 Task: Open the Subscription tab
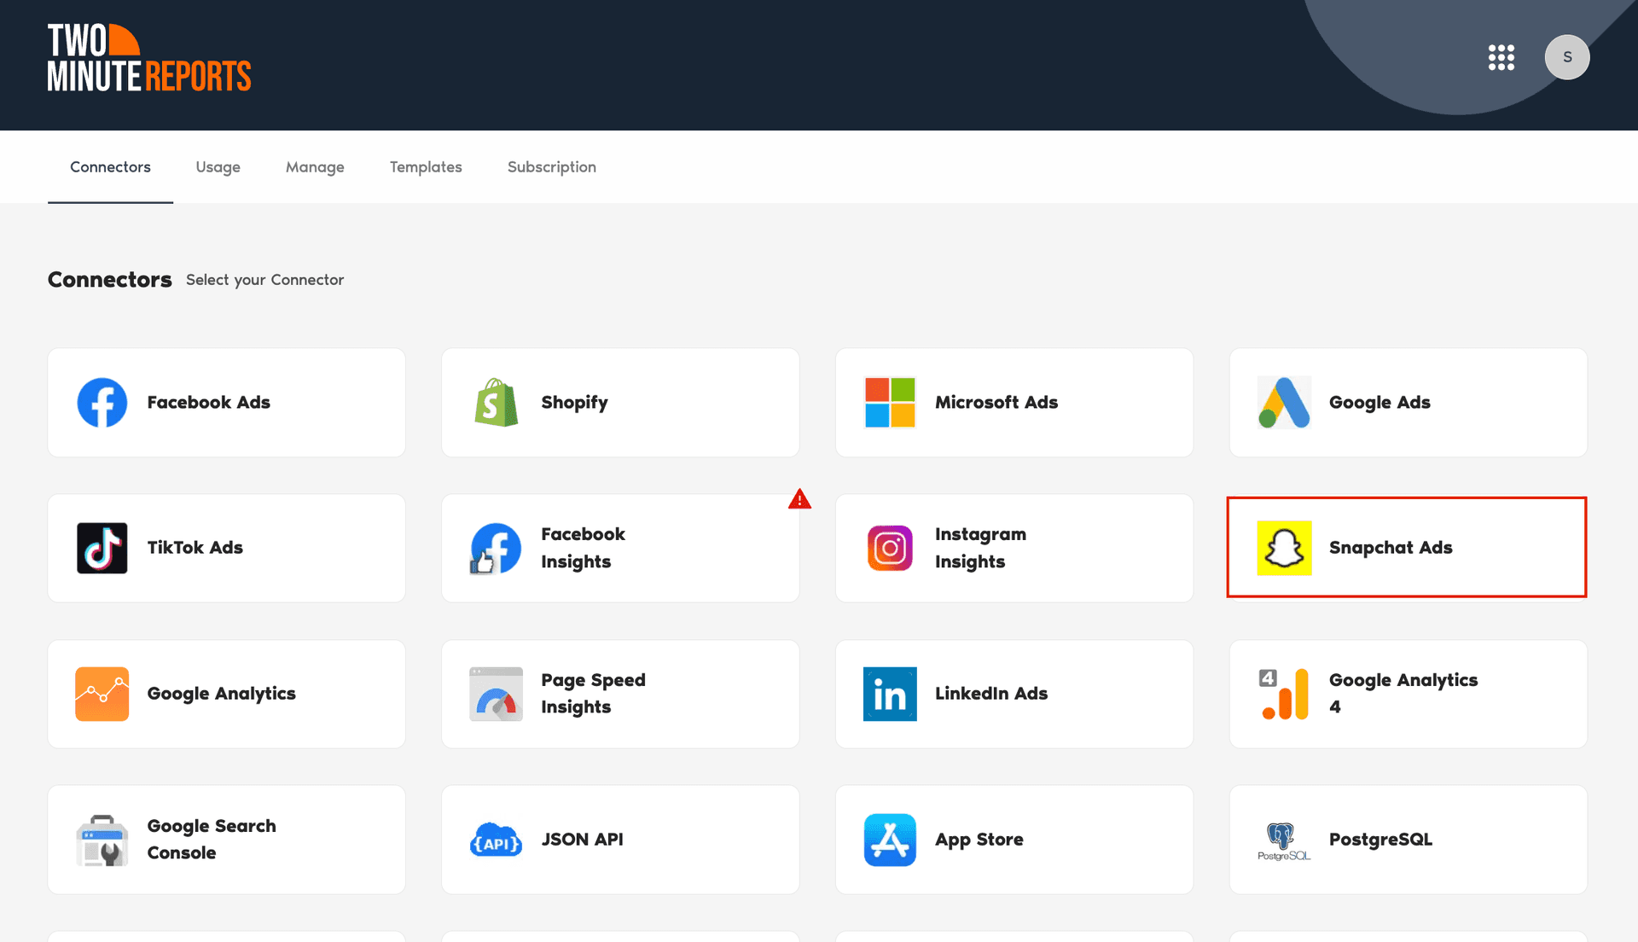tap(551, 167)
